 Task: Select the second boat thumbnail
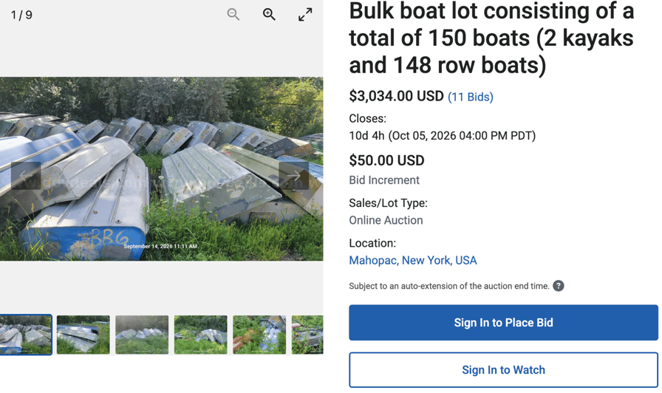click(83, 335)
